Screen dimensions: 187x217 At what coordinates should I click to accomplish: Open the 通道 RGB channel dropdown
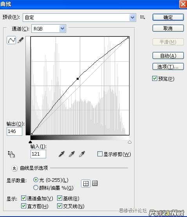(49, 29)
